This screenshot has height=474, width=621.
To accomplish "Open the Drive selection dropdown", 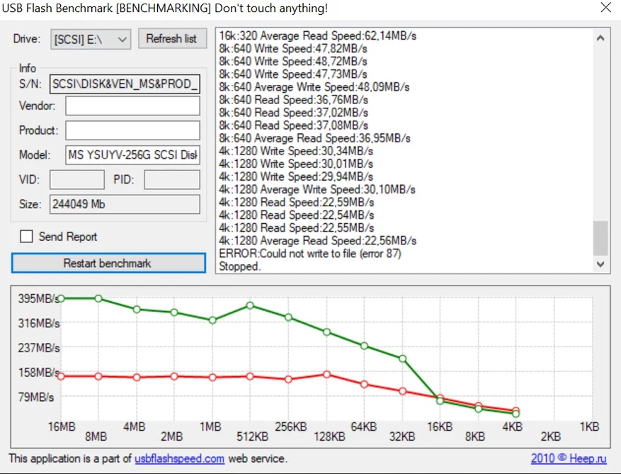I will (x=91, y=39).
